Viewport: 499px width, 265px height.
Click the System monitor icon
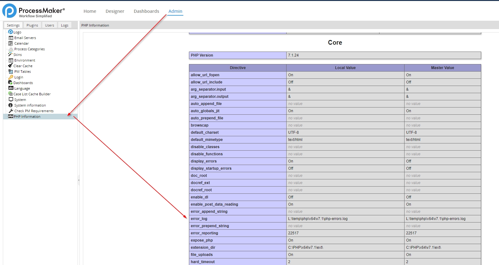11,99
